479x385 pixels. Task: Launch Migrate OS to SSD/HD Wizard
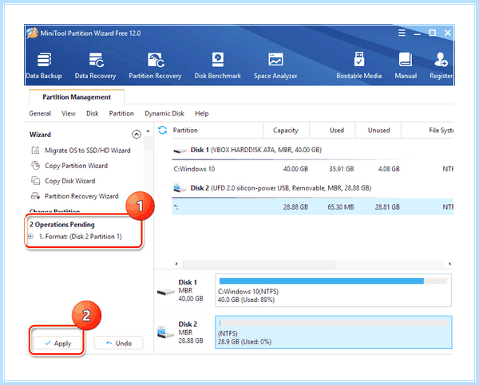pyautogui.click(x=87, y=151)
